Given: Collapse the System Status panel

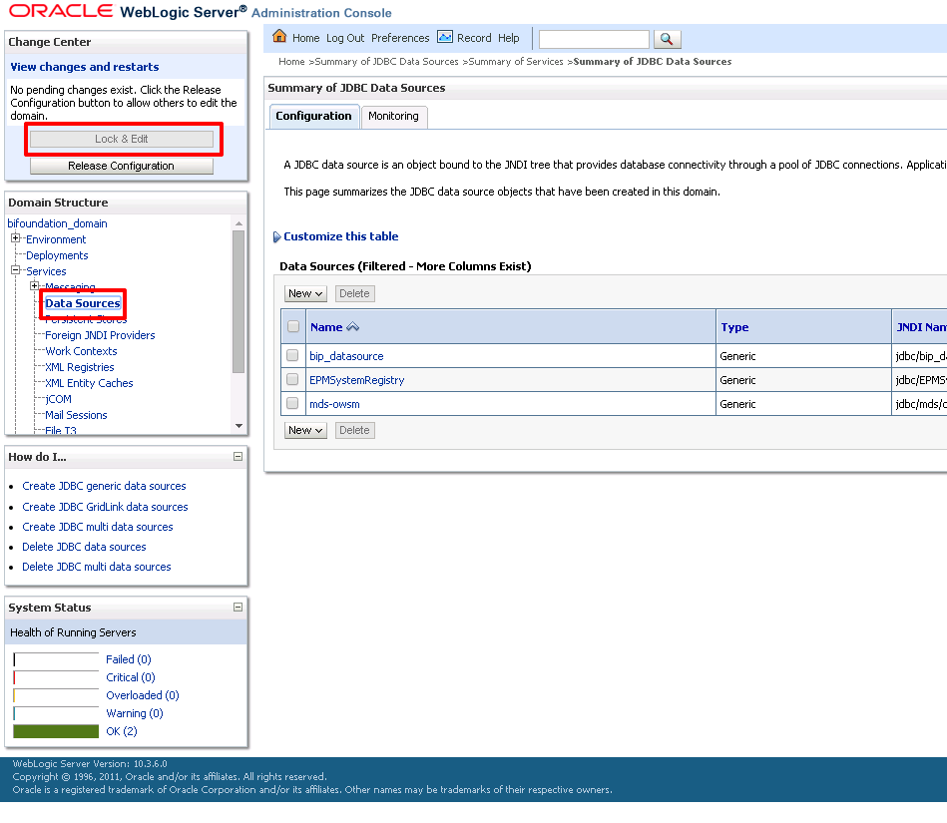Looking at the screenshot, I should [x=237, y=607].
